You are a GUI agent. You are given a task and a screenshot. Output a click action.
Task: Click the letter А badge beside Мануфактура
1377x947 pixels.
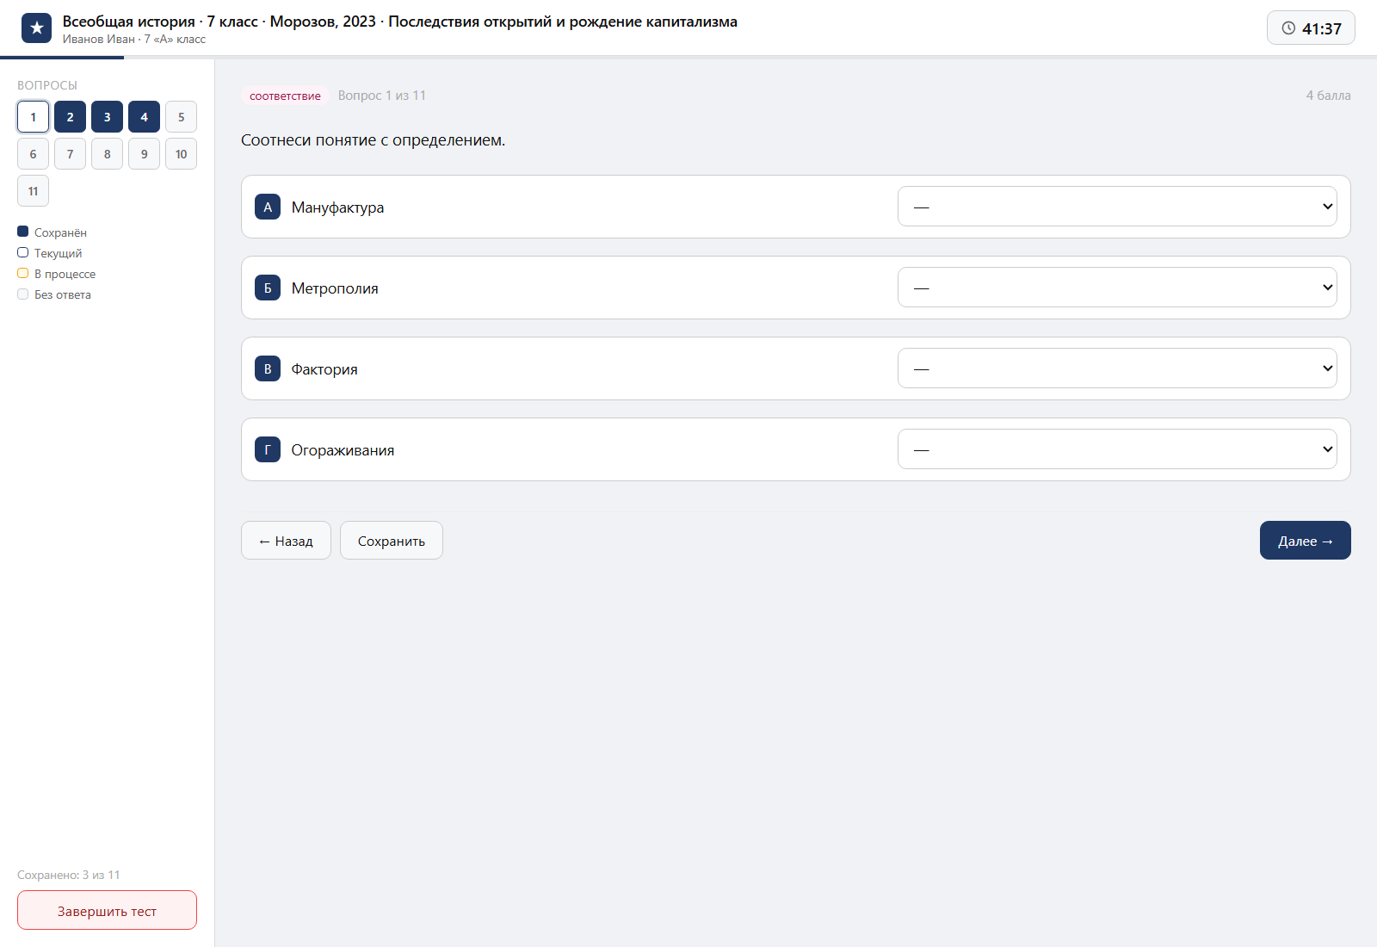(x=268, y=207)
